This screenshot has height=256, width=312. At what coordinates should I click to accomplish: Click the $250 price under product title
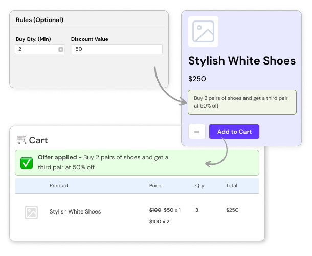point(197,79)
